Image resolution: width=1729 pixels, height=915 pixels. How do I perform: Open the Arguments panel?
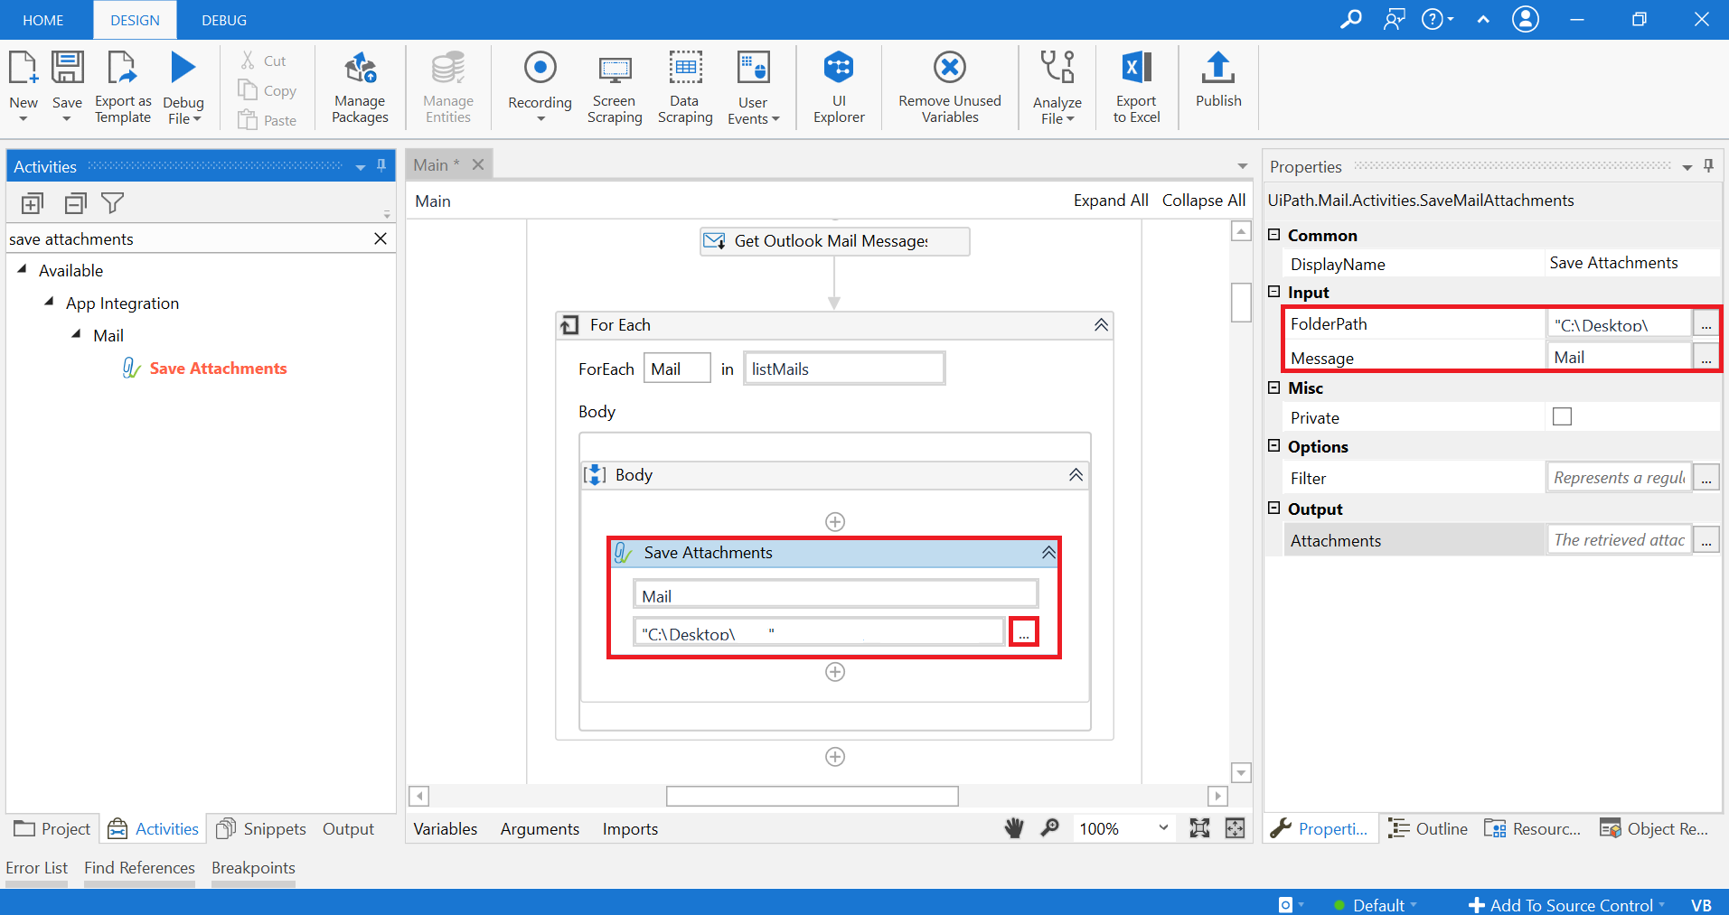pos(540,828)
